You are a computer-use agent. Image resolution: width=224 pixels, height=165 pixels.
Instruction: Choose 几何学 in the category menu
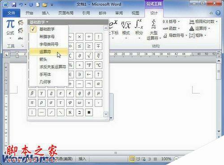click(x=49, y=82)
